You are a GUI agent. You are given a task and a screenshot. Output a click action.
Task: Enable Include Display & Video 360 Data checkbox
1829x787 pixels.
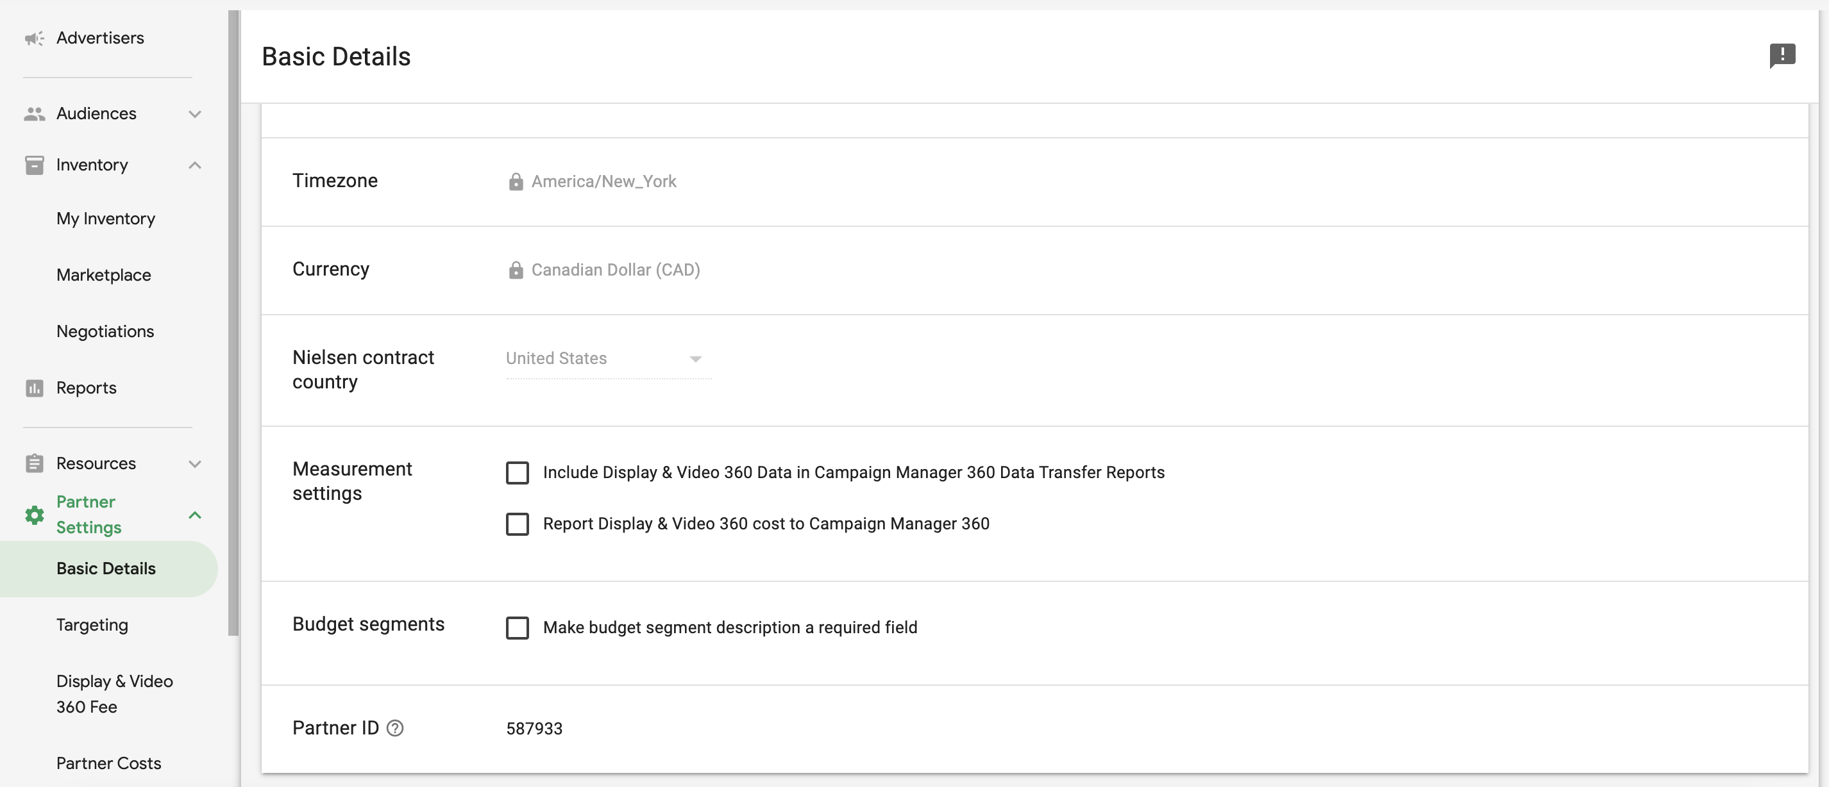[x=517, y=472]
